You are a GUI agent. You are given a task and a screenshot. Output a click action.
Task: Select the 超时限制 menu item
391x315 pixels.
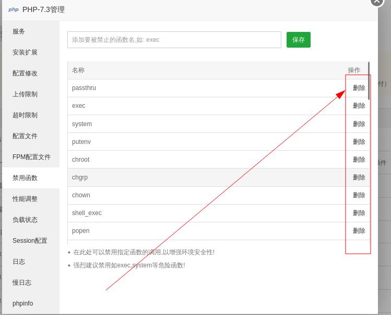(x=25, y=115)
